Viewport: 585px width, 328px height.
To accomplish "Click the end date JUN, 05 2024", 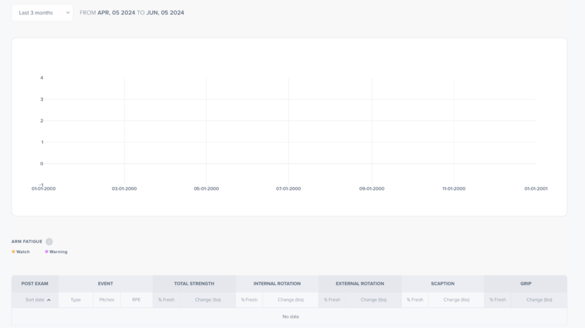I will [166, 13].
